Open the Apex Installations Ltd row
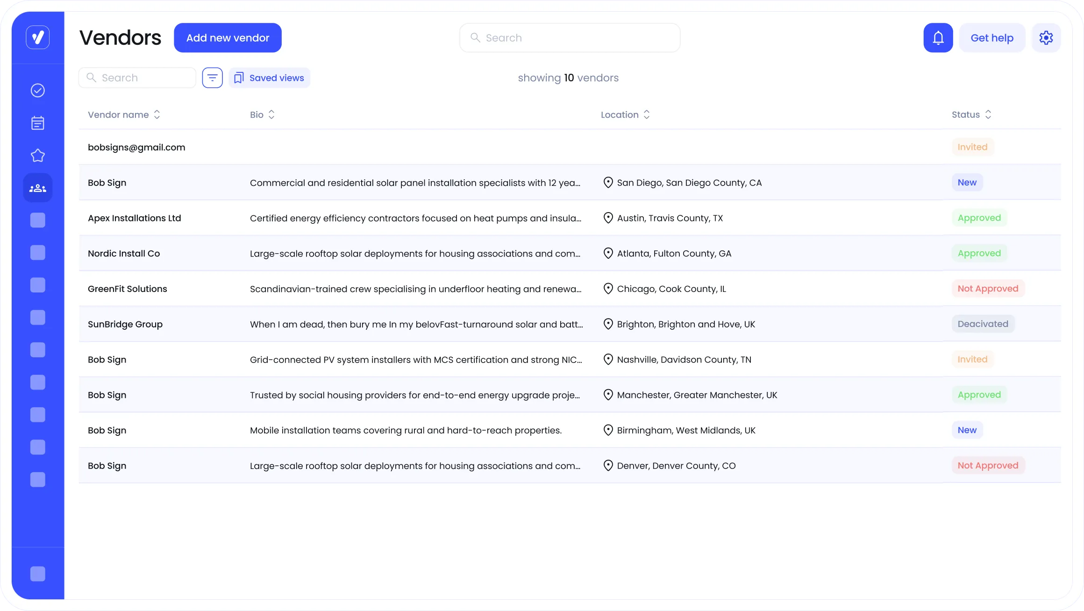 [x=135, y=218]
